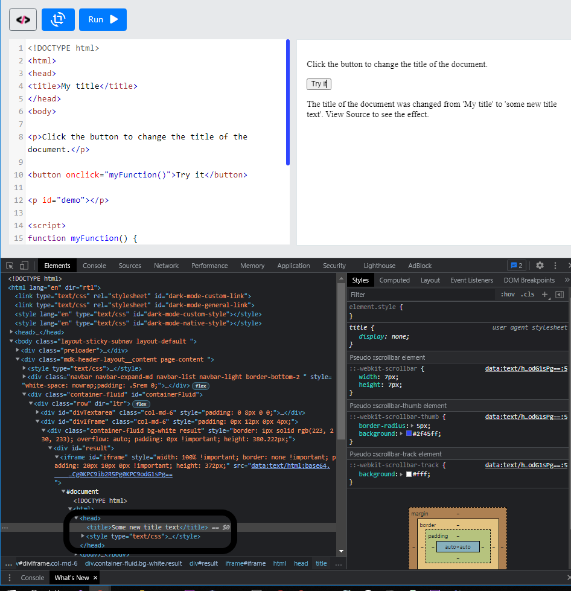Screen dimensions: 571x591
Task: Close the What's New drawer tab
Action: coord(95,578)
